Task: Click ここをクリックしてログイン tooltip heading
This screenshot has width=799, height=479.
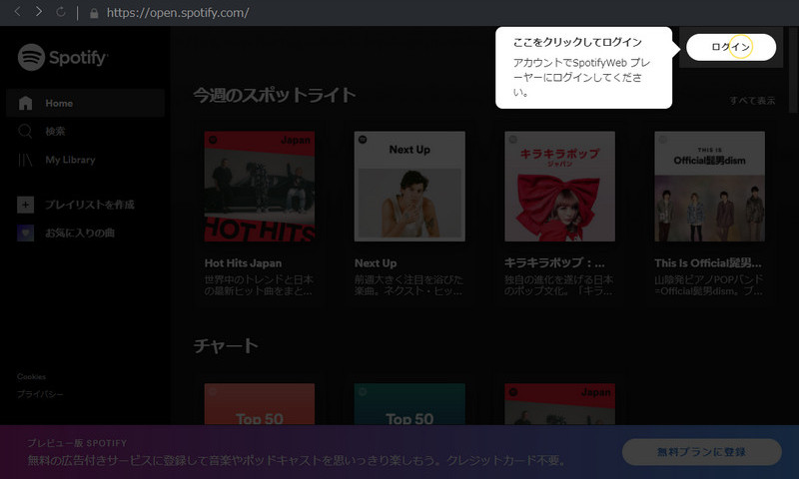Action: [x=577, y=42]
